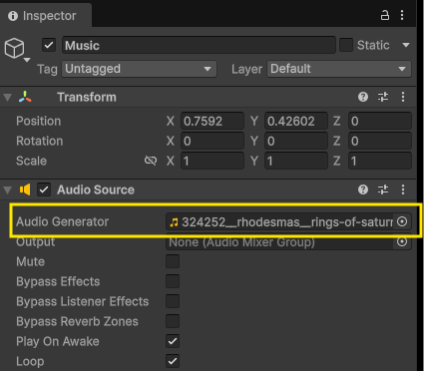Viewport: 424px width, 371px height.
Task: Click Position Y field 0.42602
Action: [x=296, y=121]
